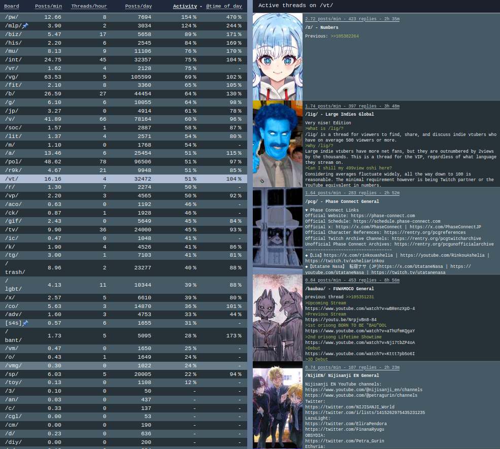
Task: Click the pin icon next to [s4s]
Action: pyautogui.click(x=25, y=323)
